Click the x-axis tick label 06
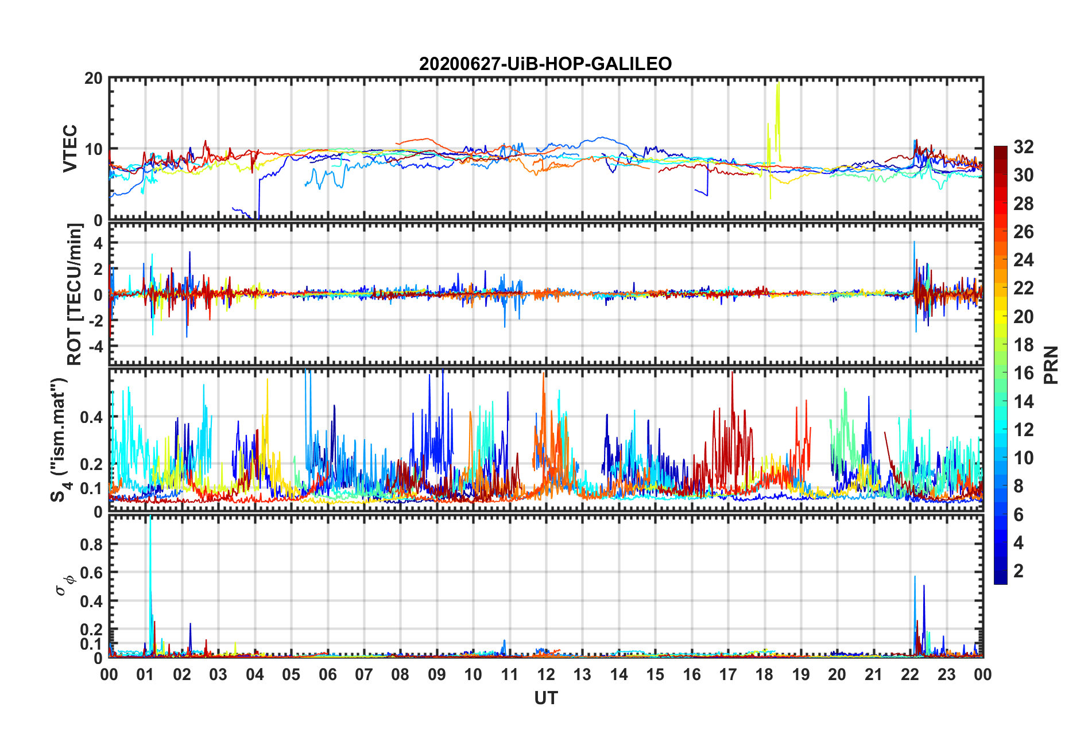 click(x=327, y=674)
